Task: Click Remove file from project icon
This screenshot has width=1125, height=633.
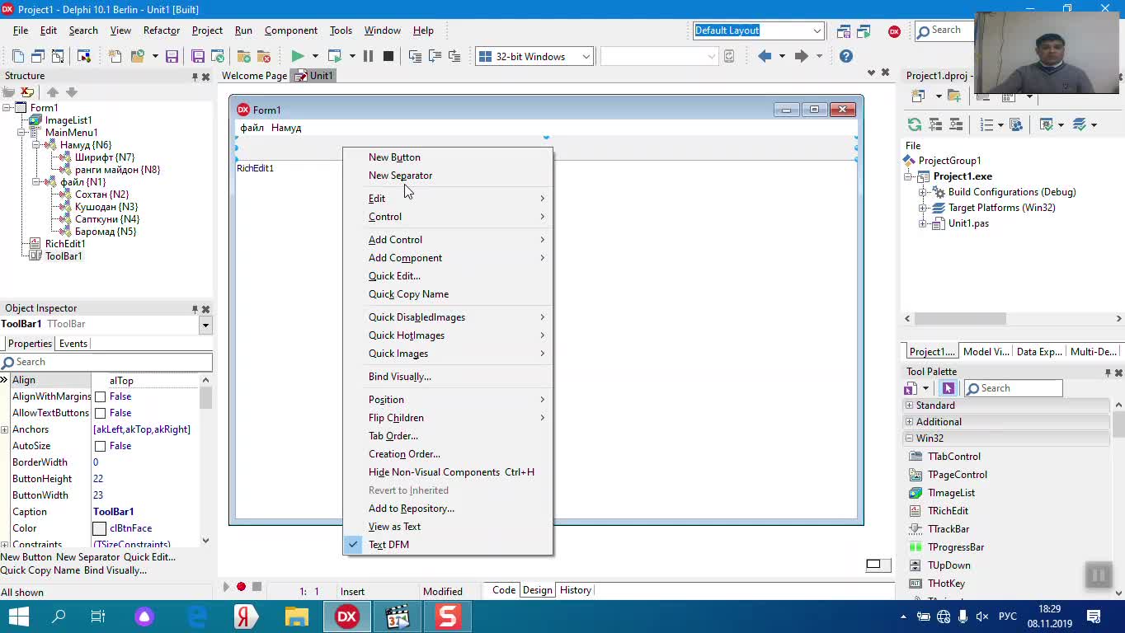Action: pos(264,56)
